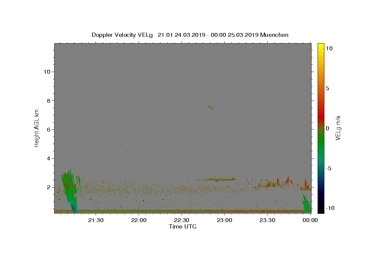Click the 00:00 time tick label
This screenshot has width=385, height=256.
click(310, 220)
